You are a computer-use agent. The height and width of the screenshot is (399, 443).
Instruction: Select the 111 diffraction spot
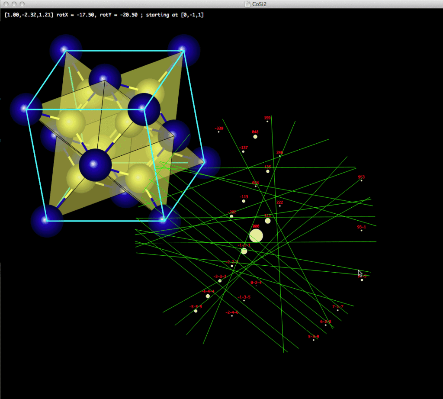click(268, 221)
